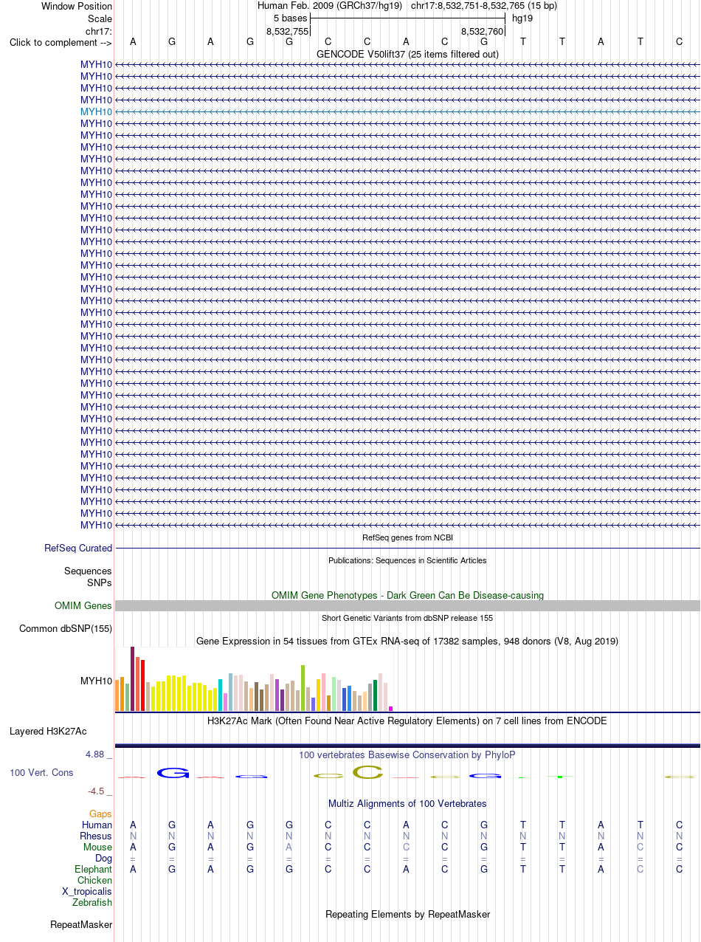Click the '100 Vert. Cons' track label

click(x=41, y=772)
